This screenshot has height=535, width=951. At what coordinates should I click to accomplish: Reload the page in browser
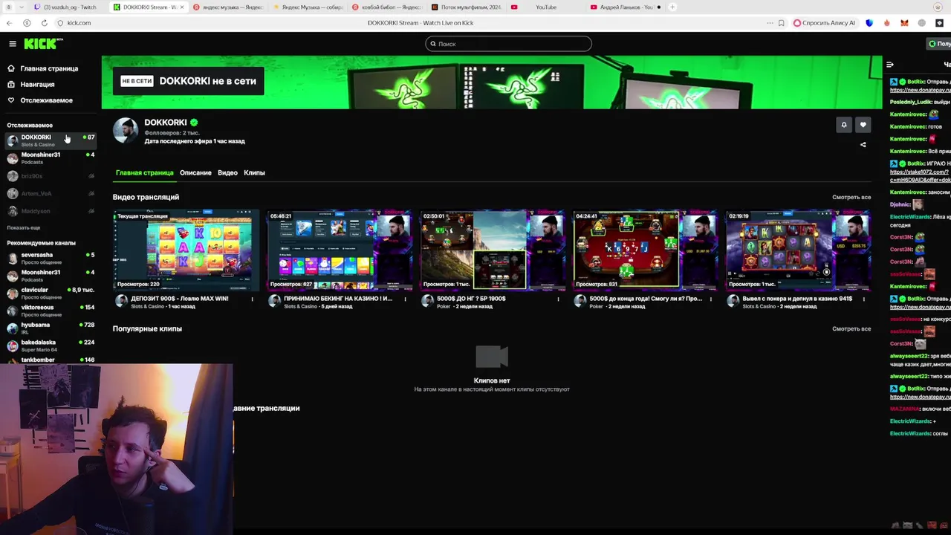coord(45,23)
